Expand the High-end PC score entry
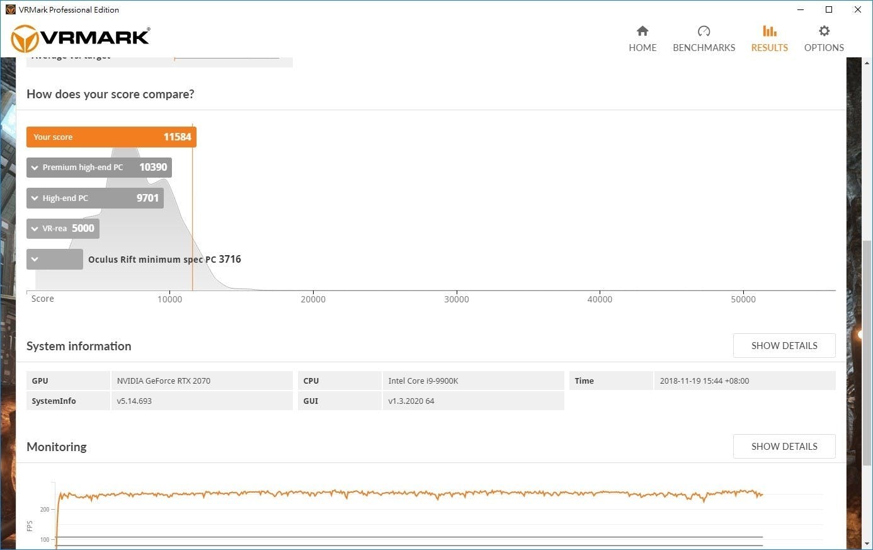Screen dimensions: 873x550 click(x=35, y=198)
